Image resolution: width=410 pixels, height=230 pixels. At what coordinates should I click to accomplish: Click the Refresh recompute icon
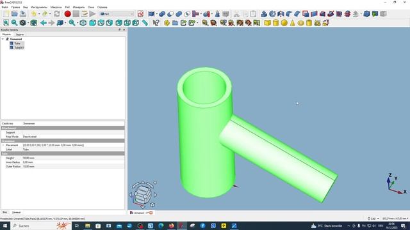57,14
